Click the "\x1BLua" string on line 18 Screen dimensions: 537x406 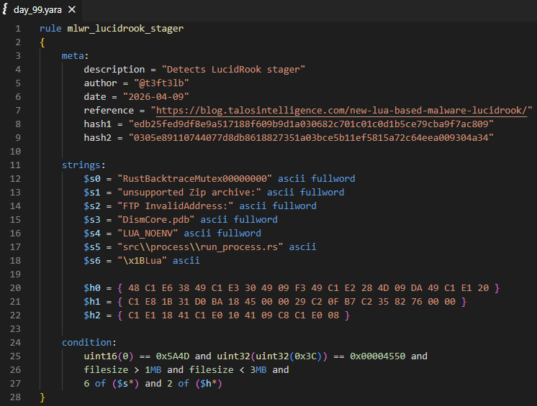point(142,261)
